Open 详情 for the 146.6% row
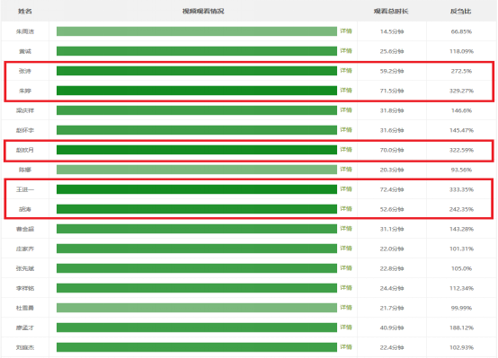The image size is (498, 358). [x=346, y=110]
